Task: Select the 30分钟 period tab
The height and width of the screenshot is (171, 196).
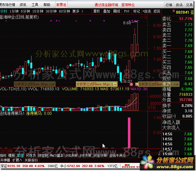Action: [x=51, y=11]
